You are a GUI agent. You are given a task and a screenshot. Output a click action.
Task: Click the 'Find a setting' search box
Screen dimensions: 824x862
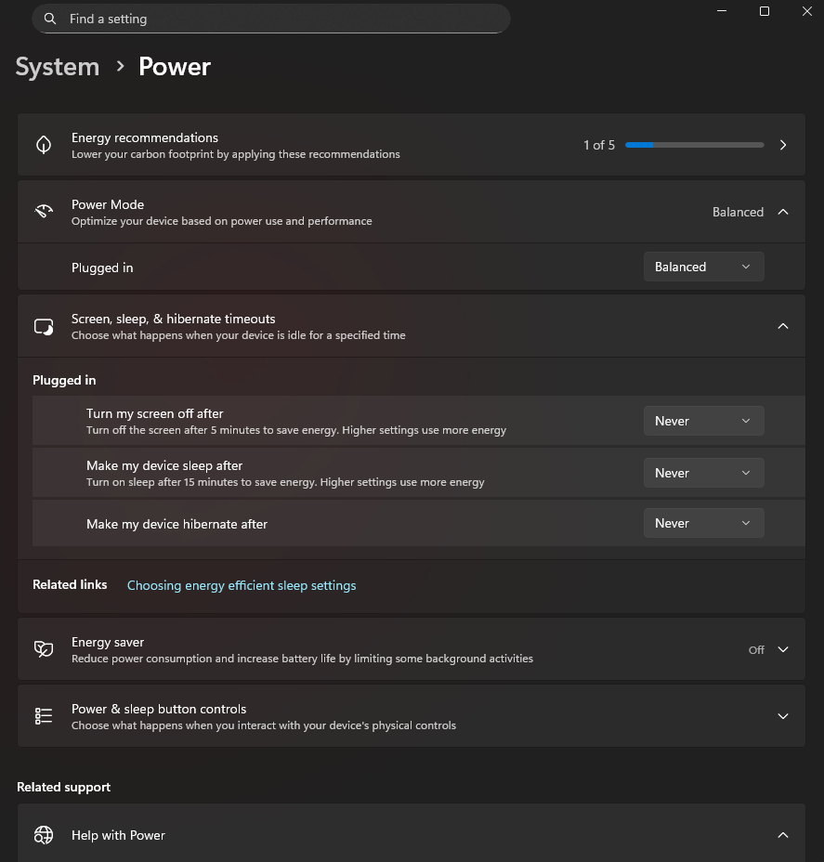point(279,19)
